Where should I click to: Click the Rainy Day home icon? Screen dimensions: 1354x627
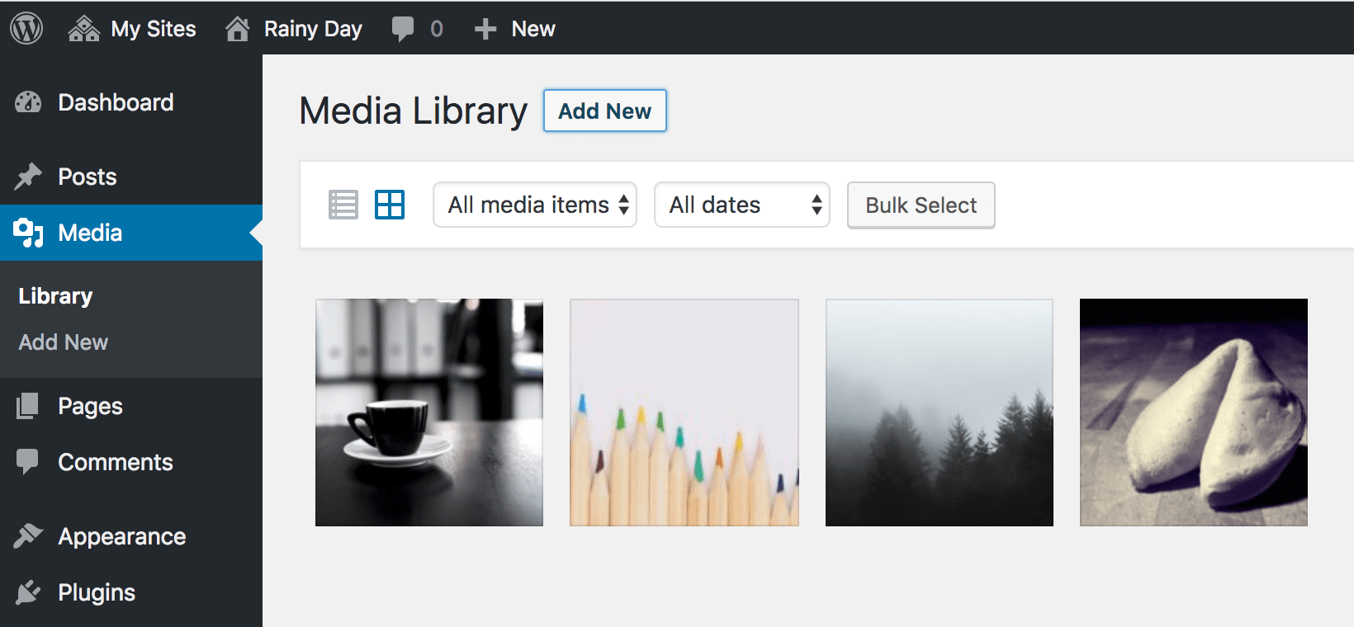pos(238,29)
